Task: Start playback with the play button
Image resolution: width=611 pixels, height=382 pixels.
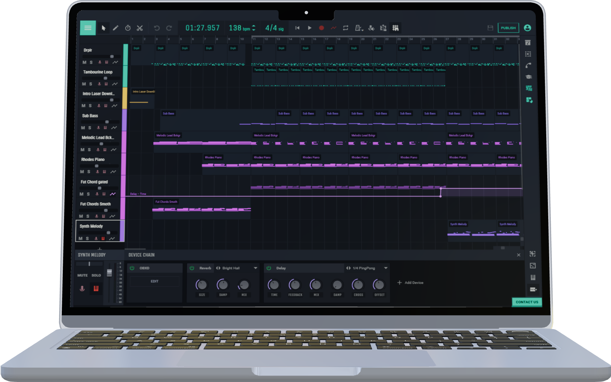Action: point(309,28)
